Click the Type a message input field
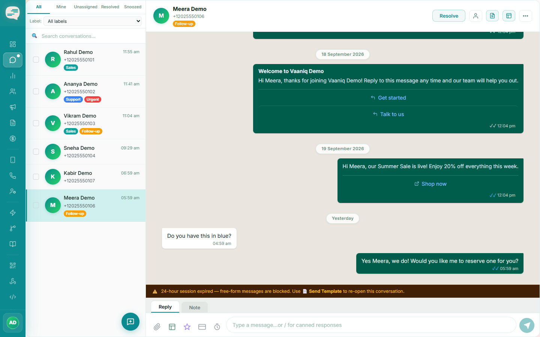540x337 pixels. (x=371, y=325)
